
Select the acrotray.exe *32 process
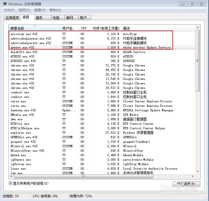(x=102, y=34)
